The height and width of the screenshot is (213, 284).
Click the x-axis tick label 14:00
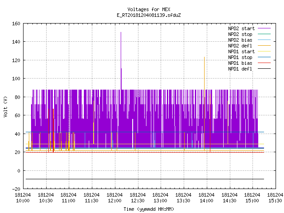point(206,201)
